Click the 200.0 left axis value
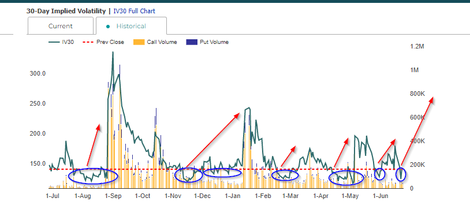The image size is (470, 209). pyautogui.click(x=38, y=133)
